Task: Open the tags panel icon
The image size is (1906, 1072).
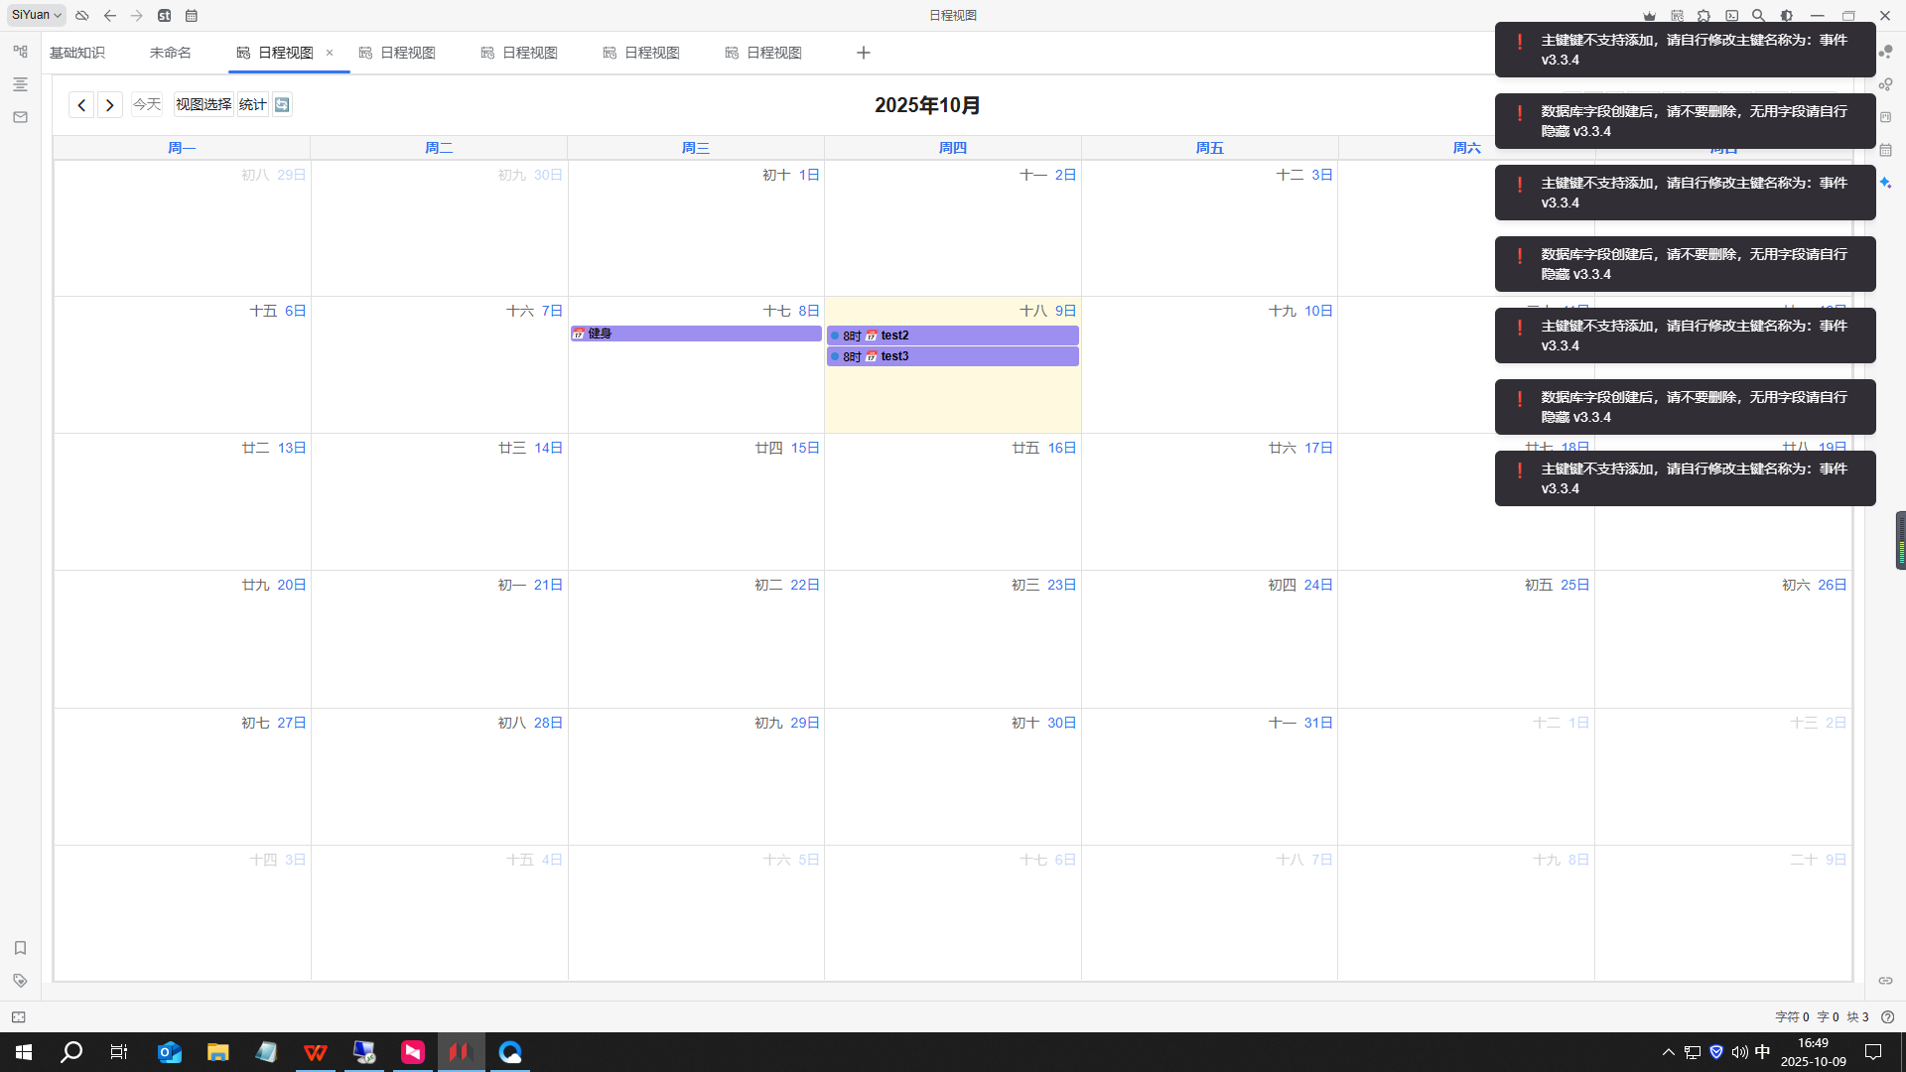Action: tap(20, 981)
